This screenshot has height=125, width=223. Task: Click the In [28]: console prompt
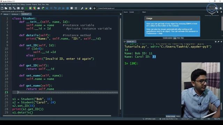coord(131,63)
